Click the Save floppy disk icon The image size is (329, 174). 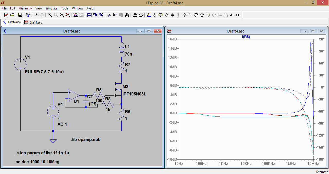click(x=20, y=15)
